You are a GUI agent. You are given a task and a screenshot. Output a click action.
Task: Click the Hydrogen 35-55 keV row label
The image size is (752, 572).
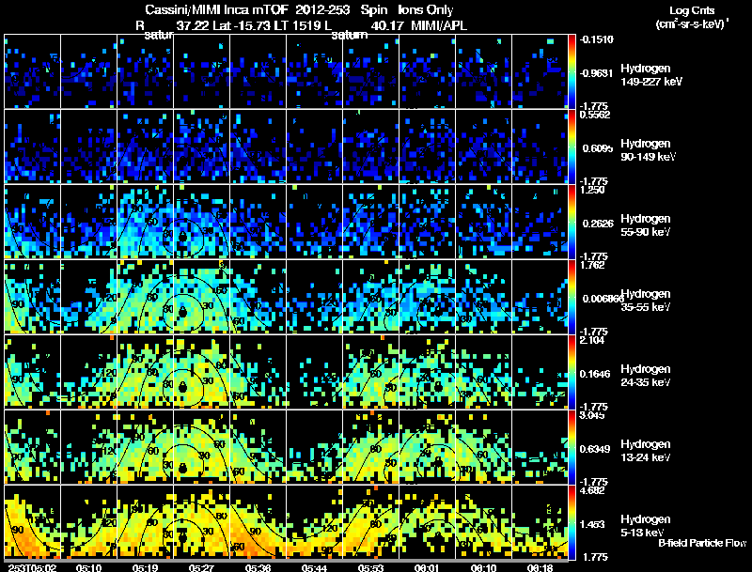coord(646,301)
